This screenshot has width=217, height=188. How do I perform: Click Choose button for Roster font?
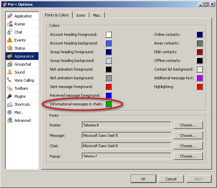[188, 125]
